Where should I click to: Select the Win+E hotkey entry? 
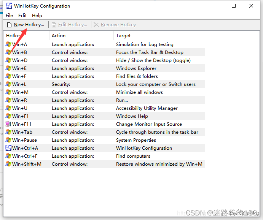click(x=19, y=68)
